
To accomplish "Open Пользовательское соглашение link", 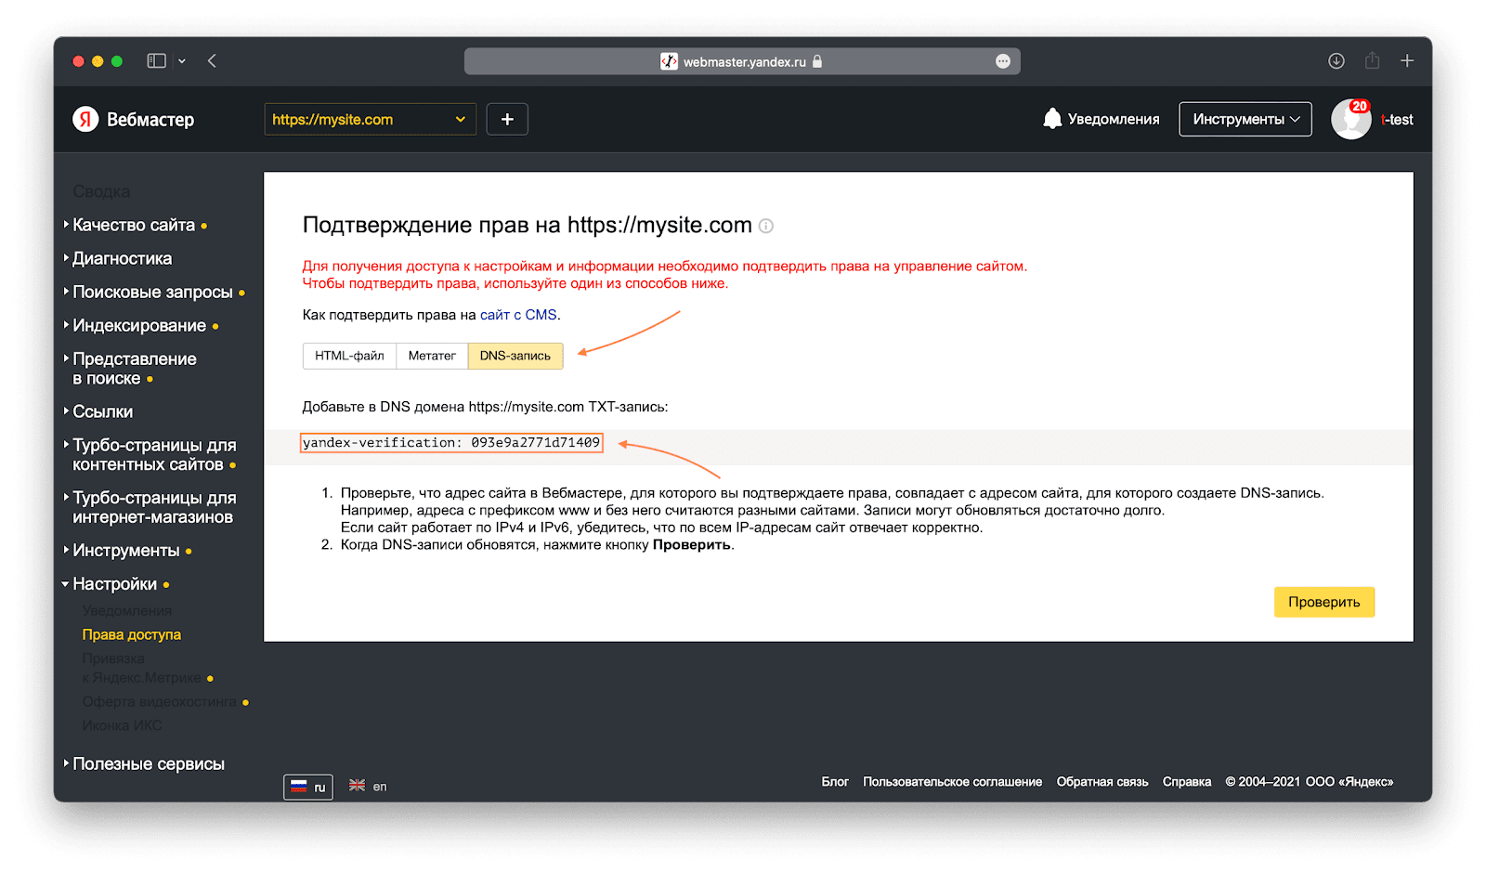I will tap(952, 782).
